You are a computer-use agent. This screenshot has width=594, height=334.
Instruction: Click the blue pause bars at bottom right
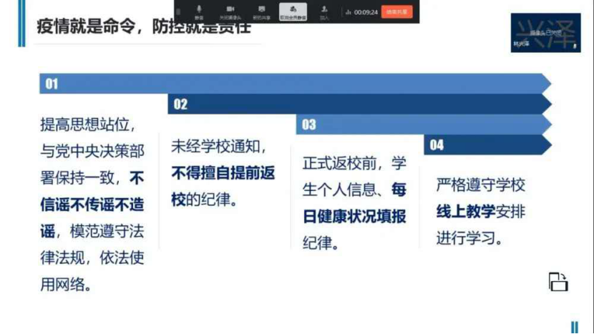click(574, 327)
